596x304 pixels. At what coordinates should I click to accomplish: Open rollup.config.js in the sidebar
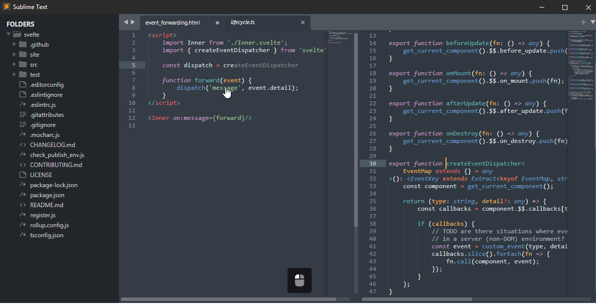49,225
